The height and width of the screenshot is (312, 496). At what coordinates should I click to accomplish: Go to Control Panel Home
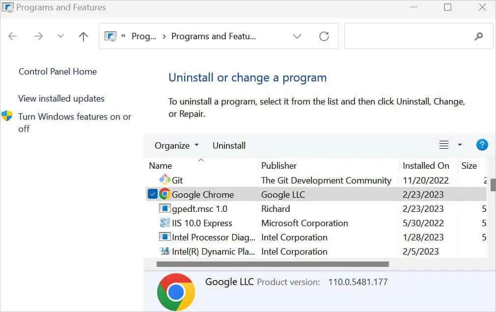click(x=57, y=72)
